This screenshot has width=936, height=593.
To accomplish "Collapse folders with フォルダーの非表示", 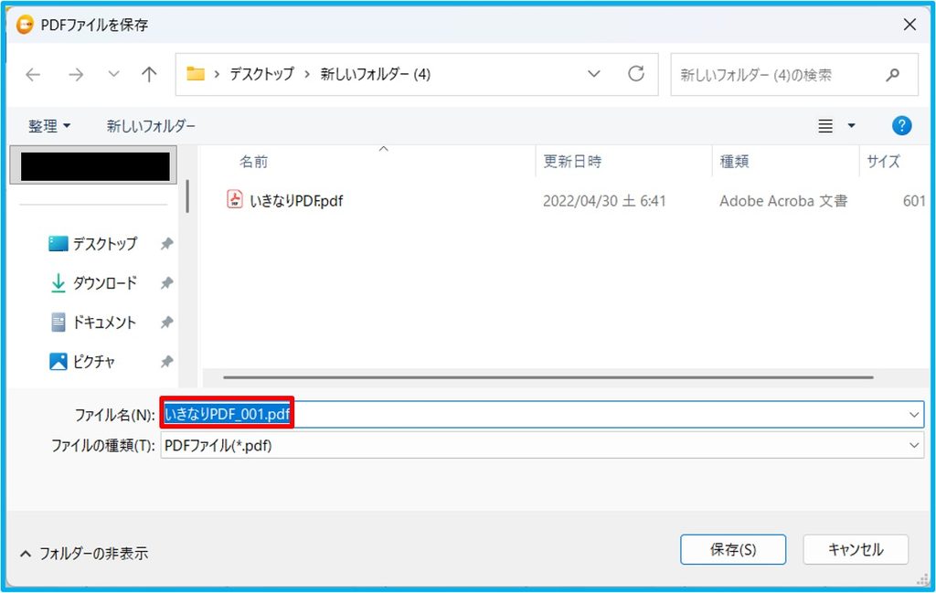I will coord(83,554).
